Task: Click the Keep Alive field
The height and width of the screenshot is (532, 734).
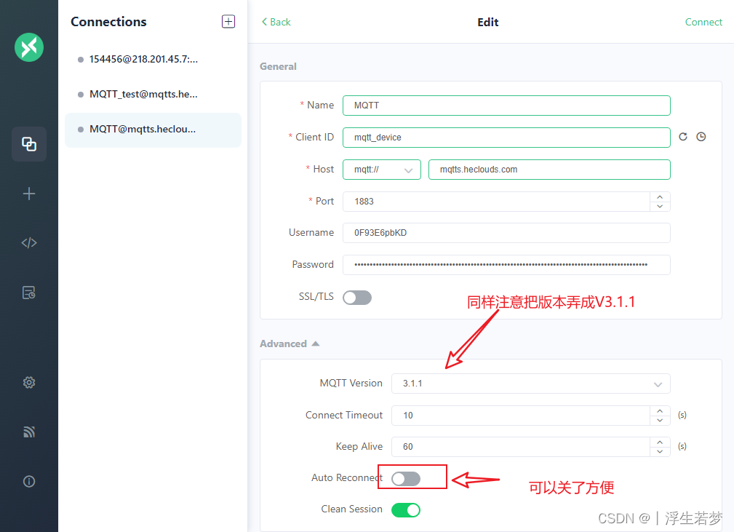Action: 521,447
